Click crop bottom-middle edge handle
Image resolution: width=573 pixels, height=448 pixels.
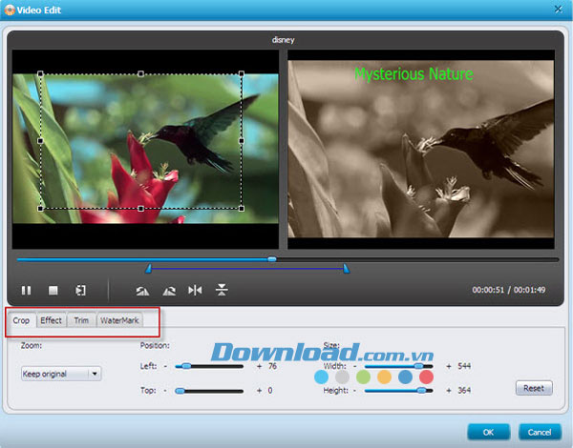pos(140,209)
